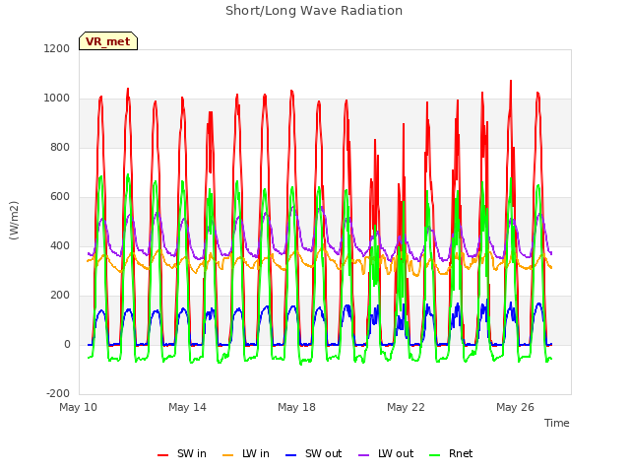This screenshot has height=473, width=630.
Task: Click the May 26 x-axis label
Action: (515, 407)
